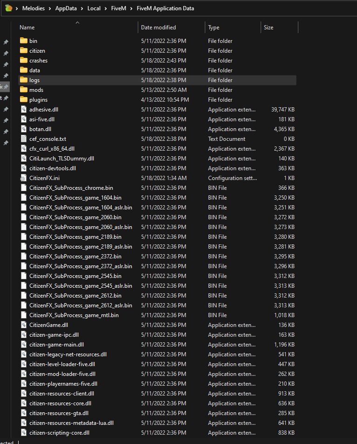The width and height of the screenshot is (357, 444).
Task: Navigate to Melodies in the breadcrumb
Action: click(x=34, y=8)
